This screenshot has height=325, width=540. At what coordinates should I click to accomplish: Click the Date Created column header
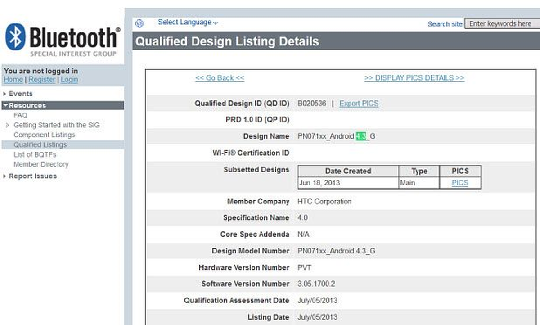tap(348, 171)
